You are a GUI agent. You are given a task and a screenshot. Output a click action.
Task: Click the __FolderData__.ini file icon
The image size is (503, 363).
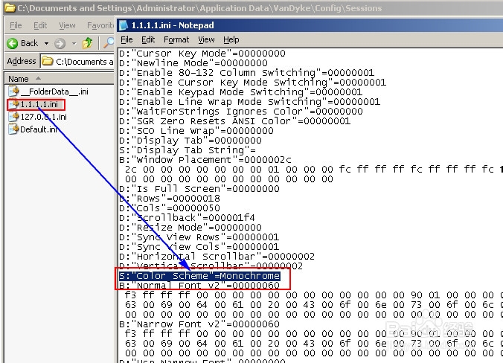[x=14, y=91]
